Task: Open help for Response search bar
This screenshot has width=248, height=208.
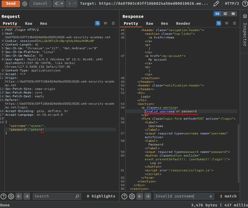Action: pos(124,196)
